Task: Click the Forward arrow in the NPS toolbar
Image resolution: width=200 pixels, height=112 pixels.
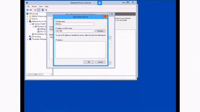Action: 31,10
